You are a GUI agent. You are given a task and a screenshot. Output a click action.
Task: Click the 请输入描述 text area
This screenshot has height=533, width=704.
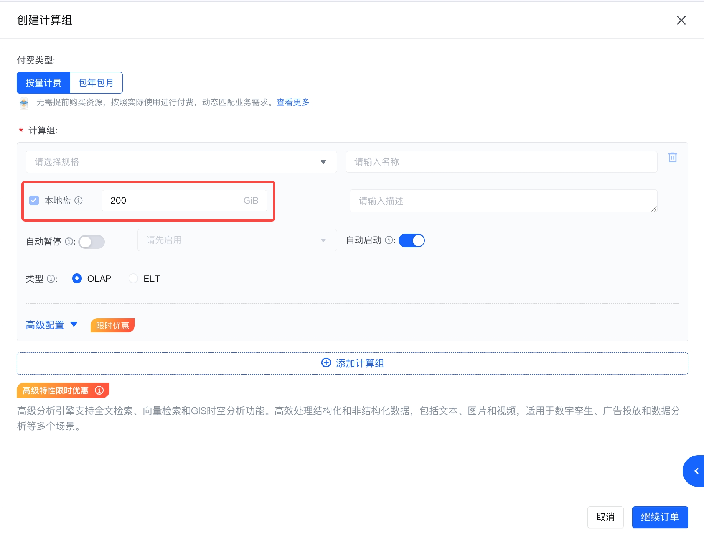[x=503, y=201]
